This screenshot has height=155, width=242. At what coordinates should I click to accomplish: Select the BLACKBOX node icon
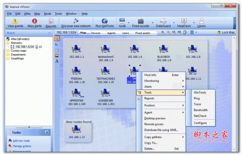coord(164,49)
